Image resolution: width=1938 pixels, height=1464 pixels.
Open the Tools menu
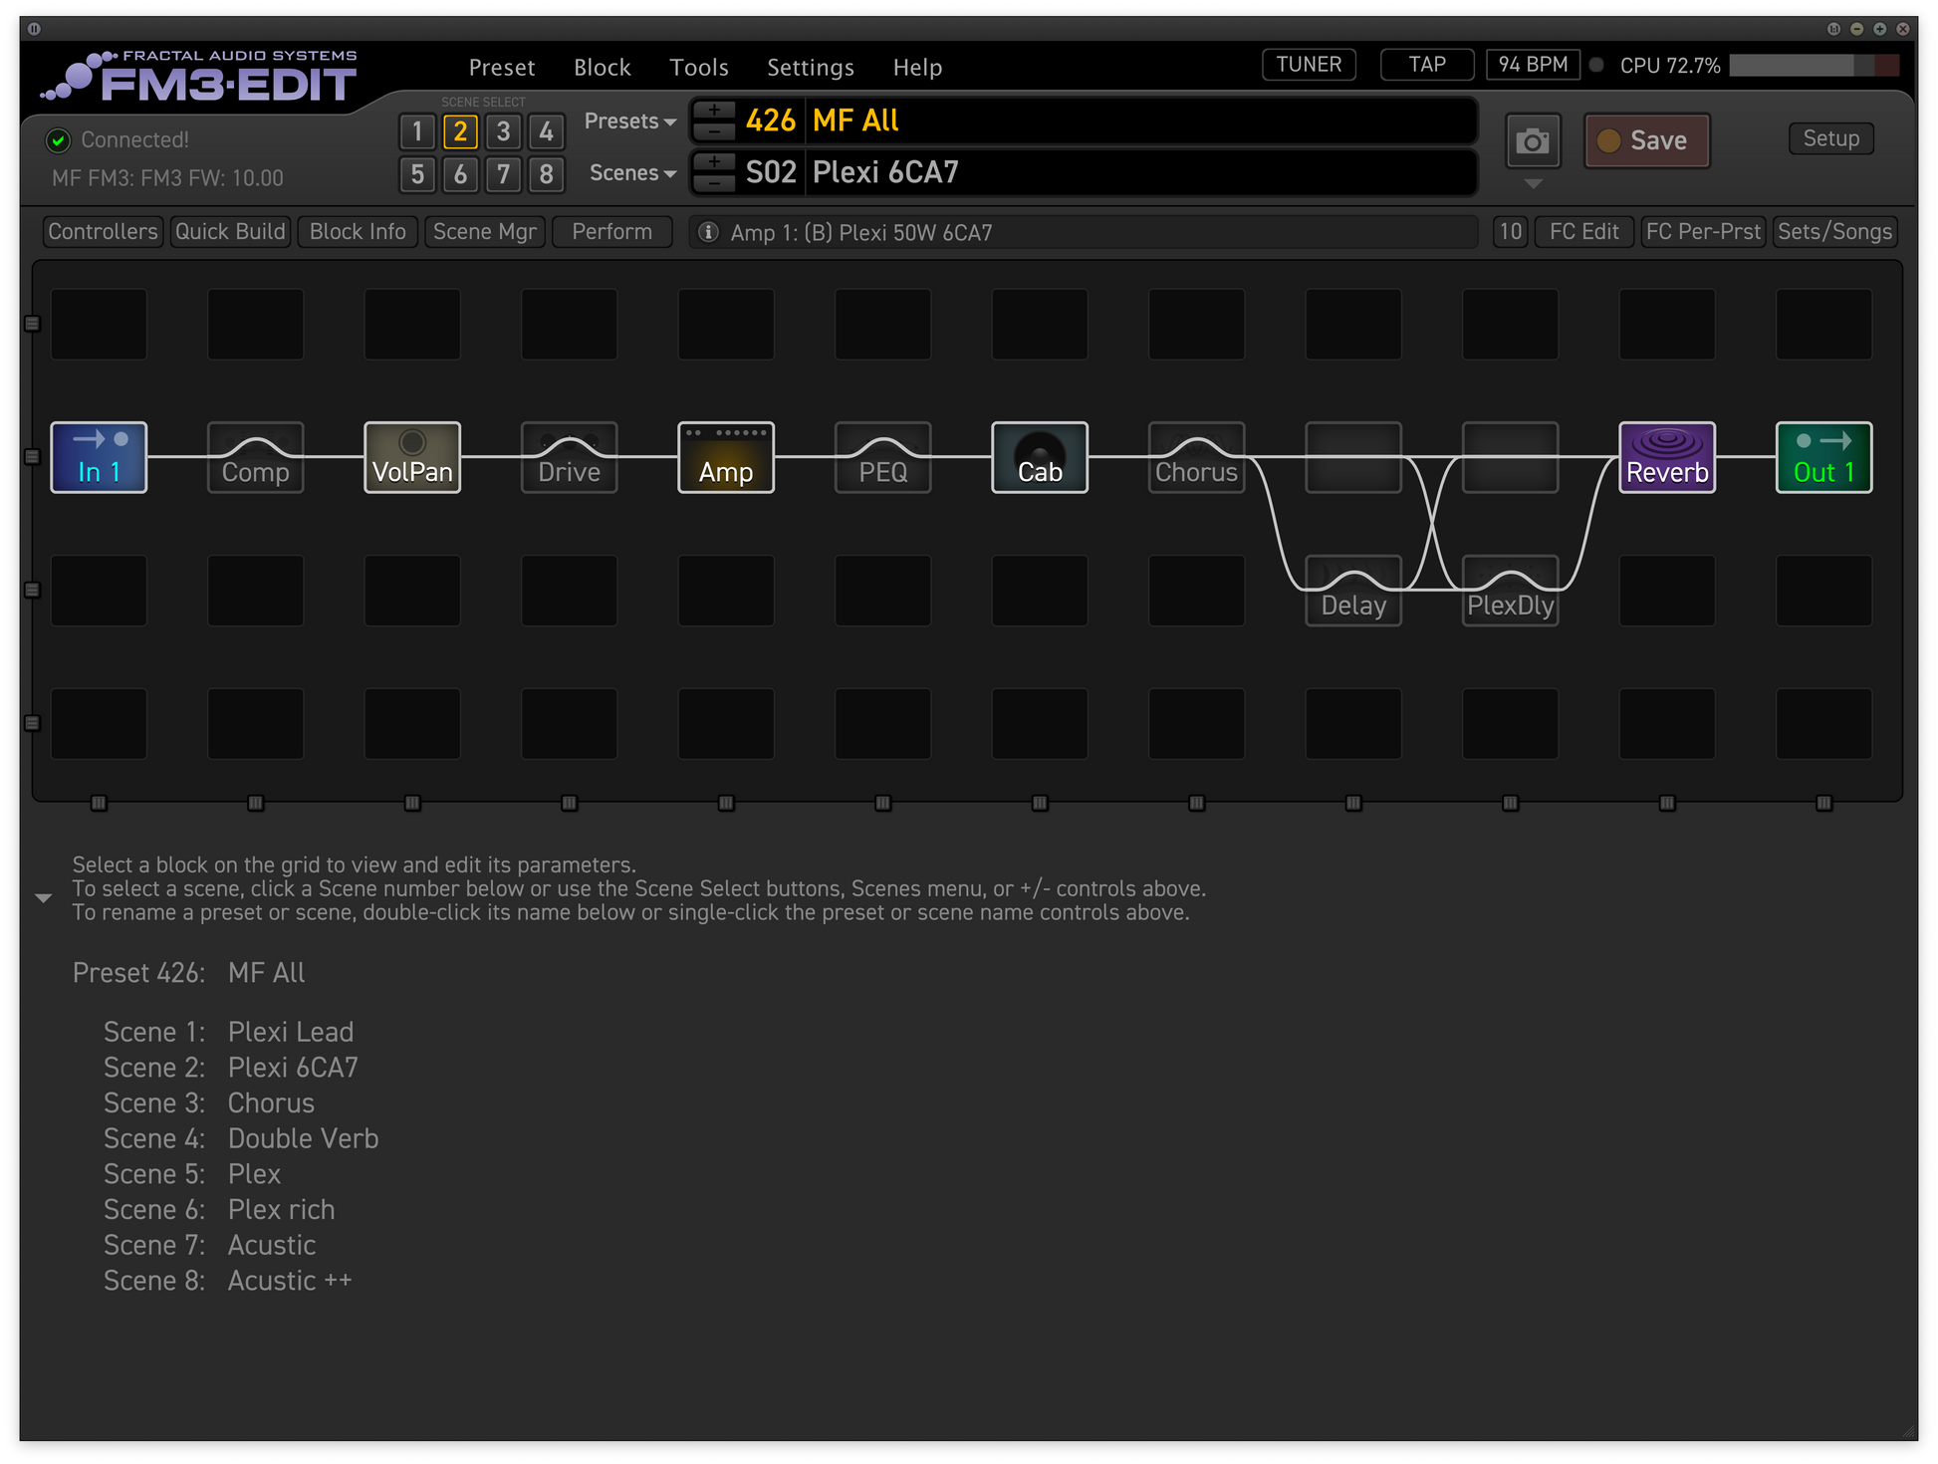698,68
